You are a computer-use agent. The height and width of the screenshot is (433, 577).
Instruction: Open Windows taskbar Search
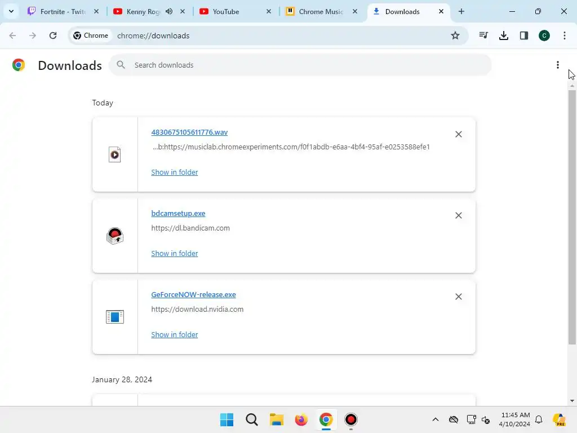pos(252,419)
